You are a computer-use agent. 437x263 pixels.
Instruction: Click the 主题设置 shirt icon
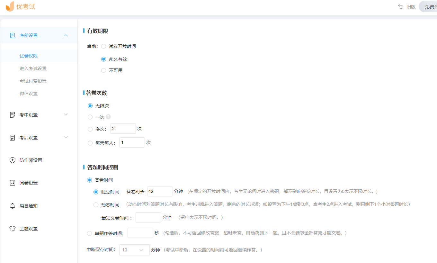coord(13,229)
